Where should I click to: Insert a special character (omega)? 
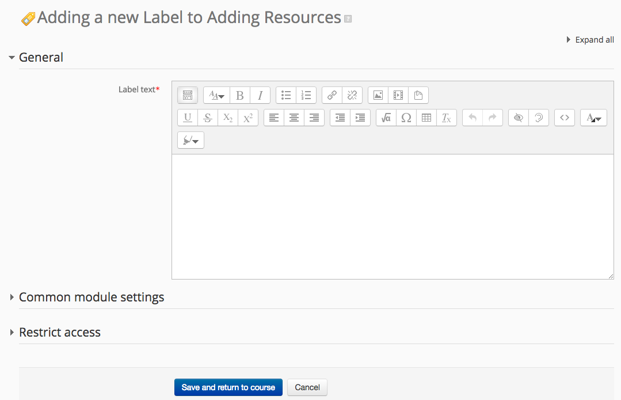[406, 118]
